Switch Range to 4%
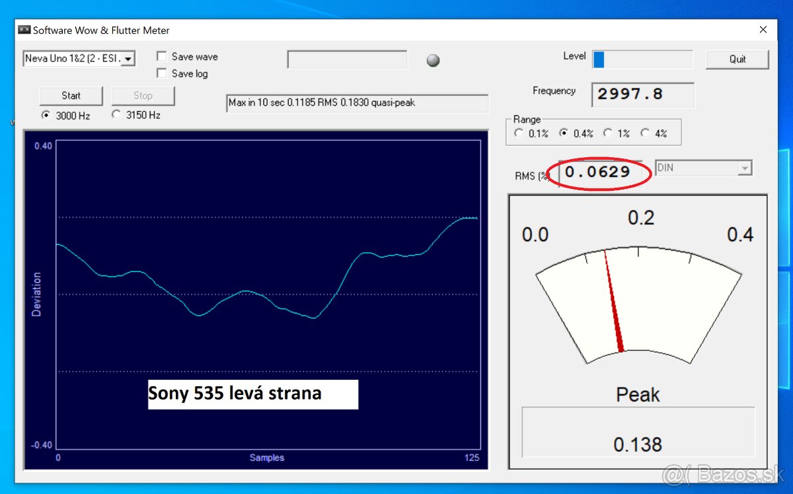Viewport: 793px width, 494px height. tap(644, 133)
